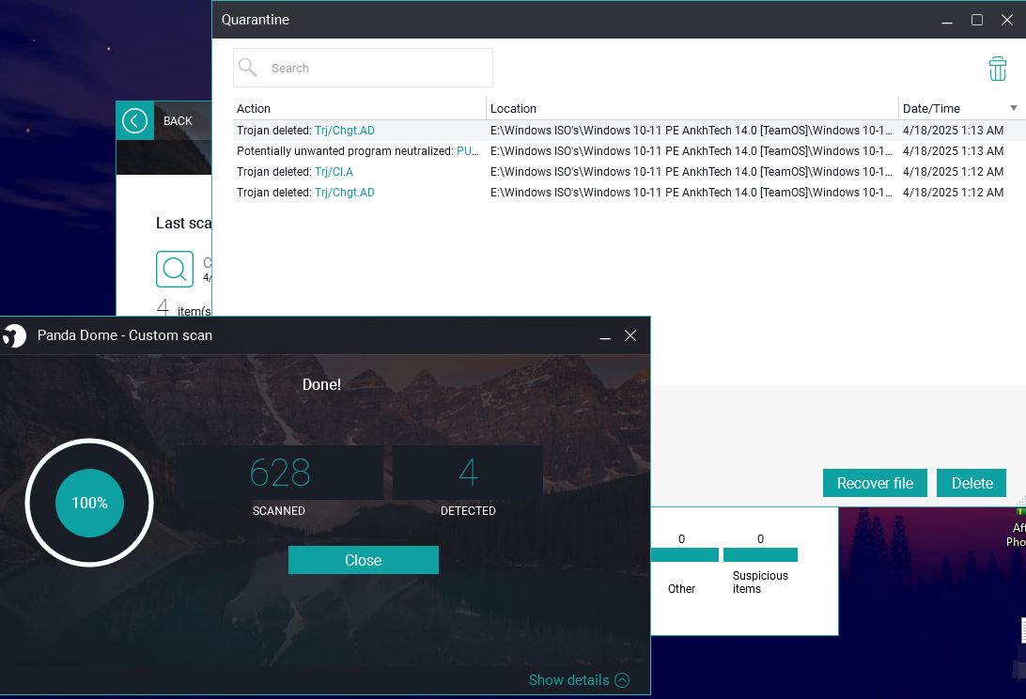This screenshot has height=699, width=1026.
Task: Click the Quarantine window title
Action: [256, 20]
